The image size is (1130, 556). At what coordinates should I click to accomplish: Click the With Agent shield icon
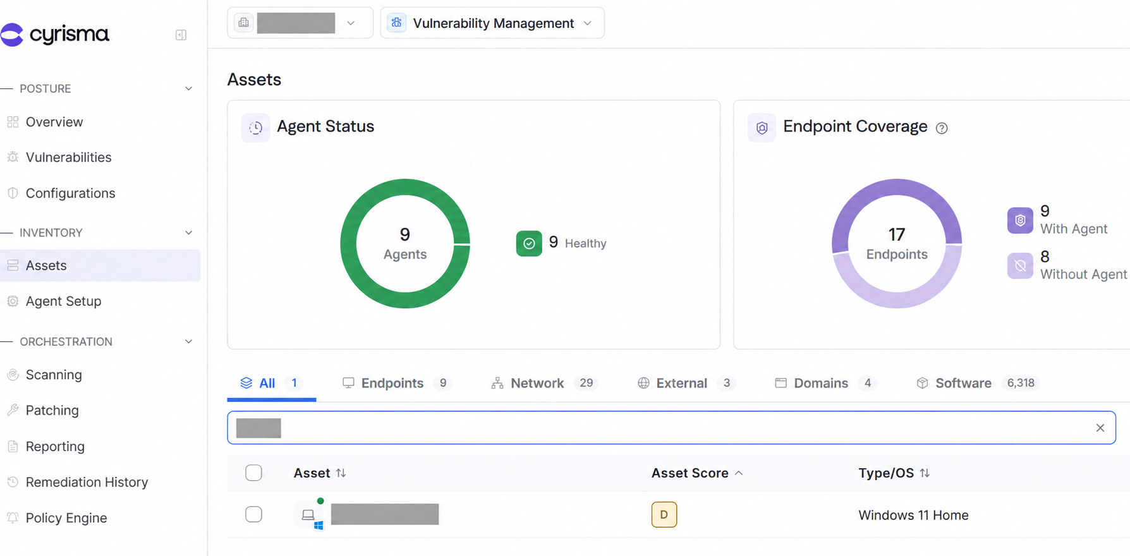1020,220
